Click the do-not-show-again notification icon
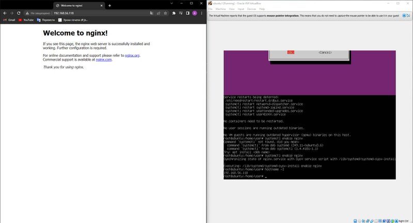Screen dimensions: 413x223 coord(408,16)
